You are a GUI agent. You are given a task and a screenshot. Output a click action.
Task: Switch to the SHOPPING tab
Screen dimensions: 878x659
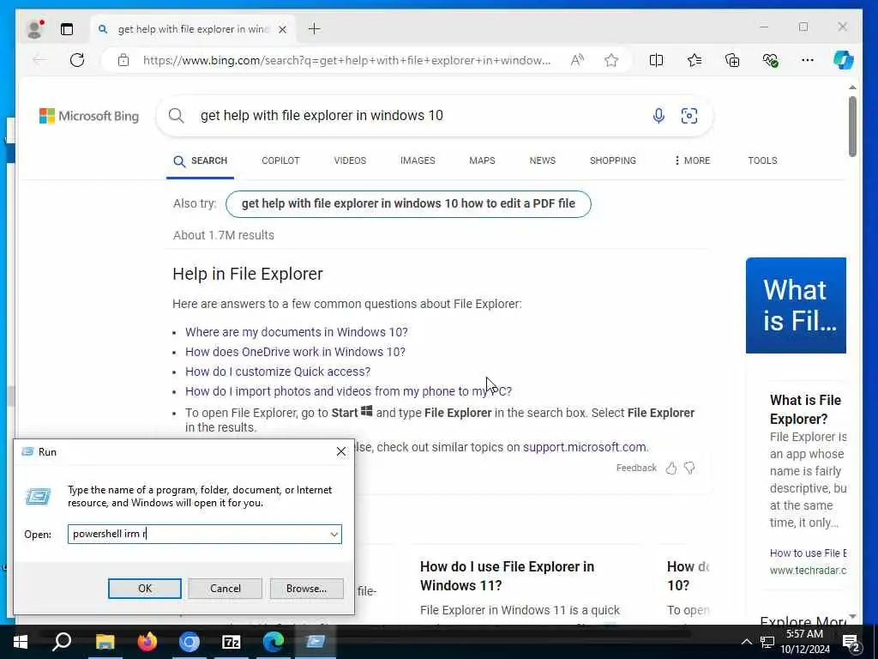(612, 160)
